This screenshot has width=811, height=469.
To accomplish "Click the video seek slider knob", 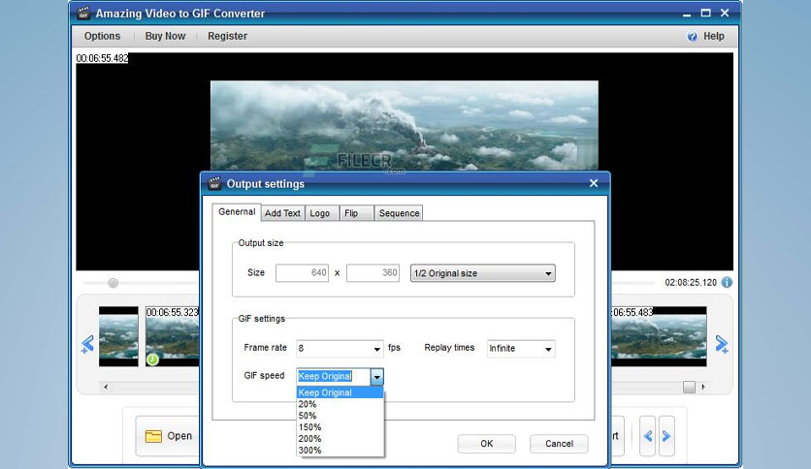I will (113, 283).
